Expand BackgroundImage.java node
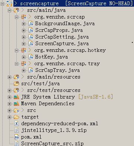Screen dimensions: 134x146 [23, 24]
